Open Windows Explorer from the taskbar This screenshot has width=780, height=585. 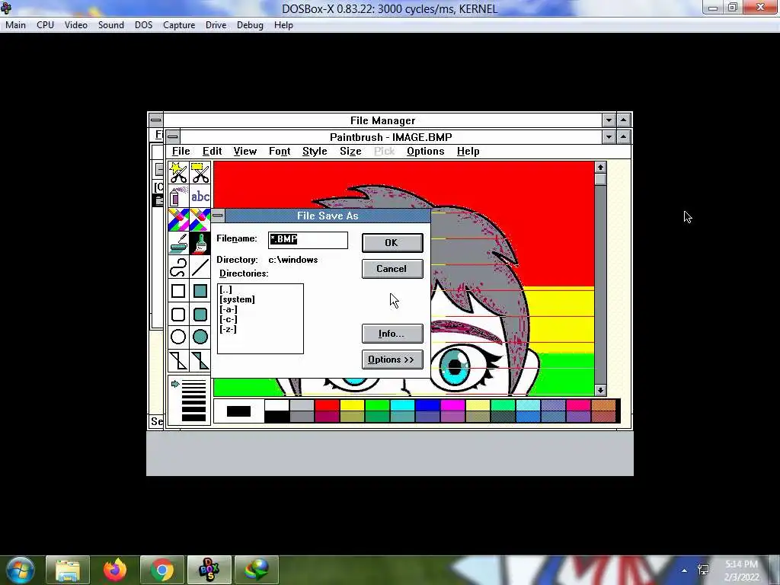(x=68, y=570)
